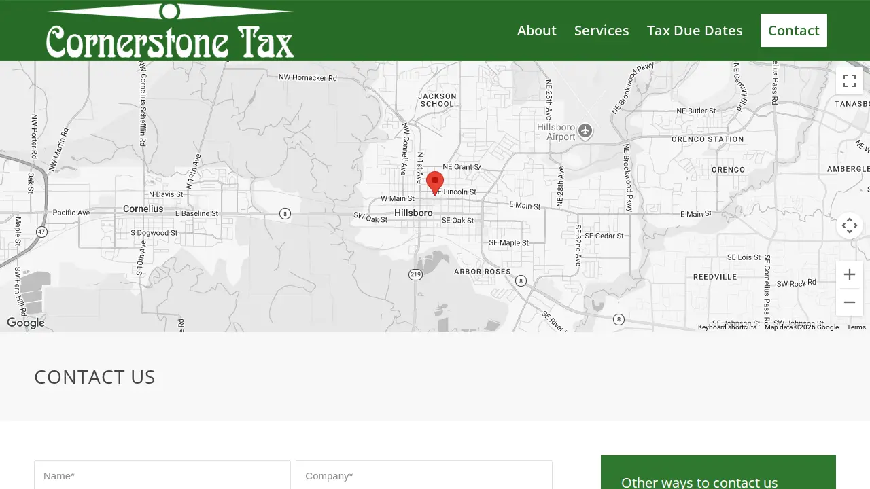Open the Services menu item
This screenshot has height=489, width=870.
pos(602,31)
